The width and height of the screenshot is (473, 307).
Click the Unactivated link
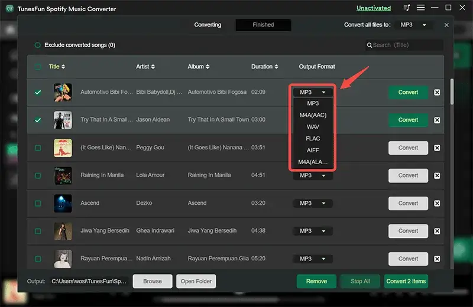pos(373,8)
